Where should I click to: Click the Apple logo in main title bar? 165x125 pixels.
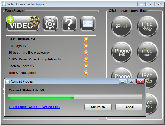pyautogui.click(x=4, y=4)
